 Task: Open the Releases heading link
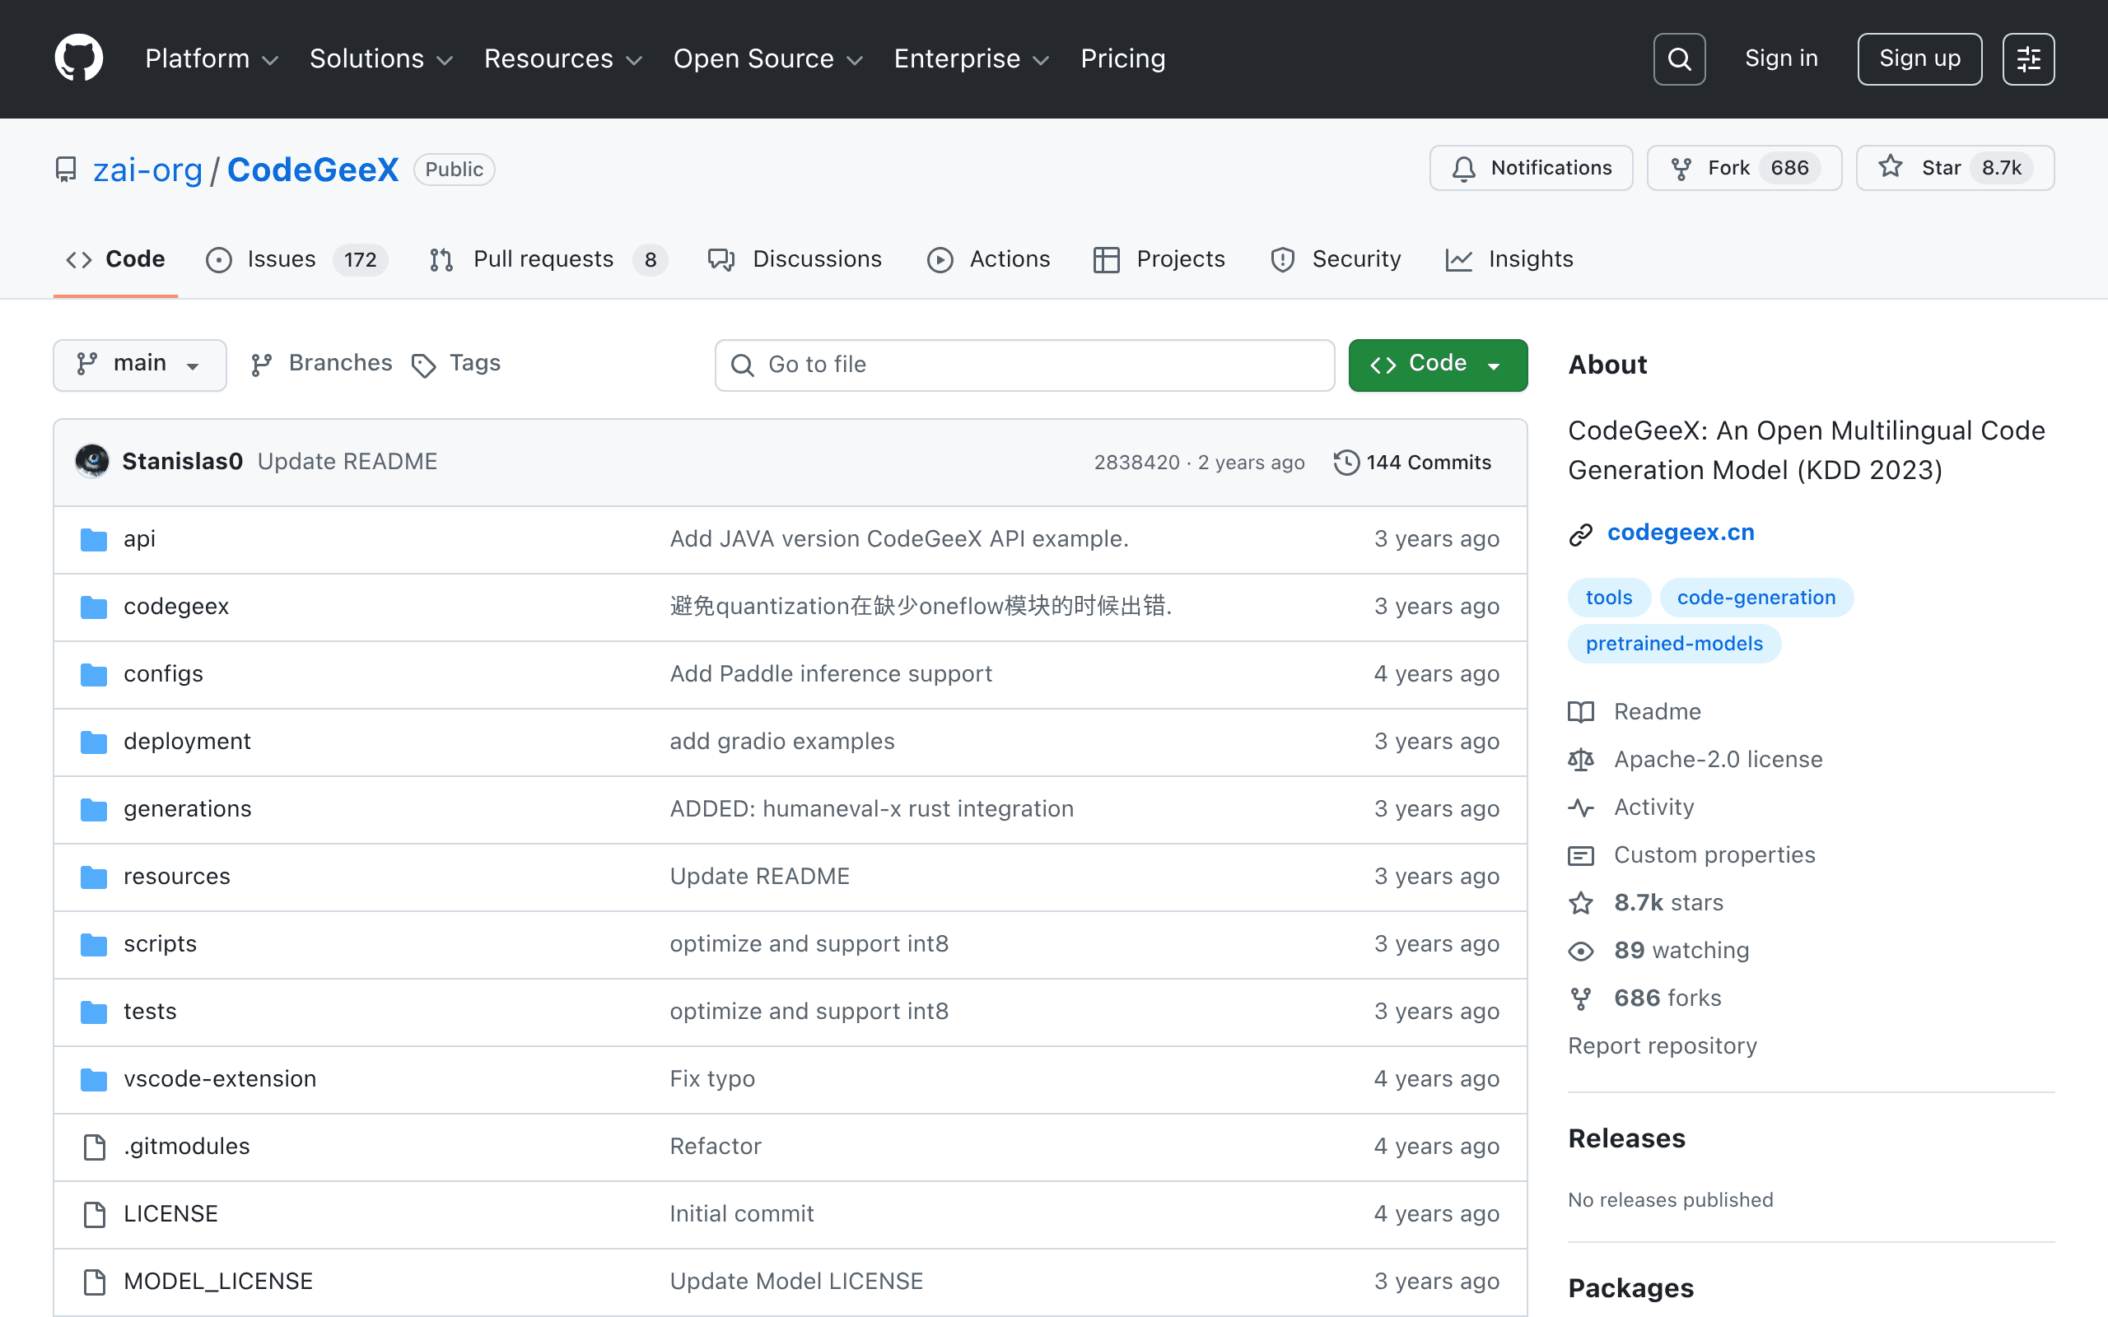(1626, 1139)
